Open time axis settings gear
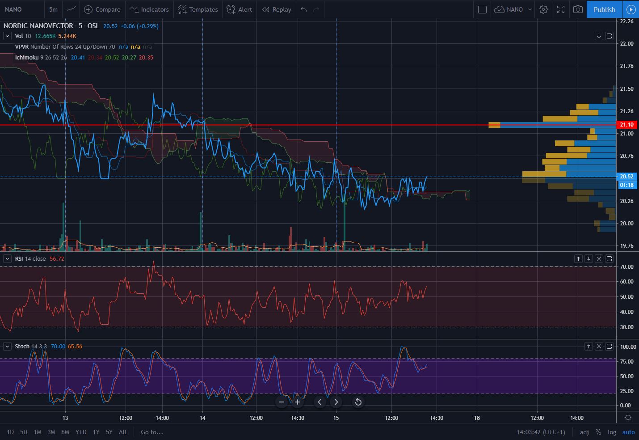 [x=628, y=418]
